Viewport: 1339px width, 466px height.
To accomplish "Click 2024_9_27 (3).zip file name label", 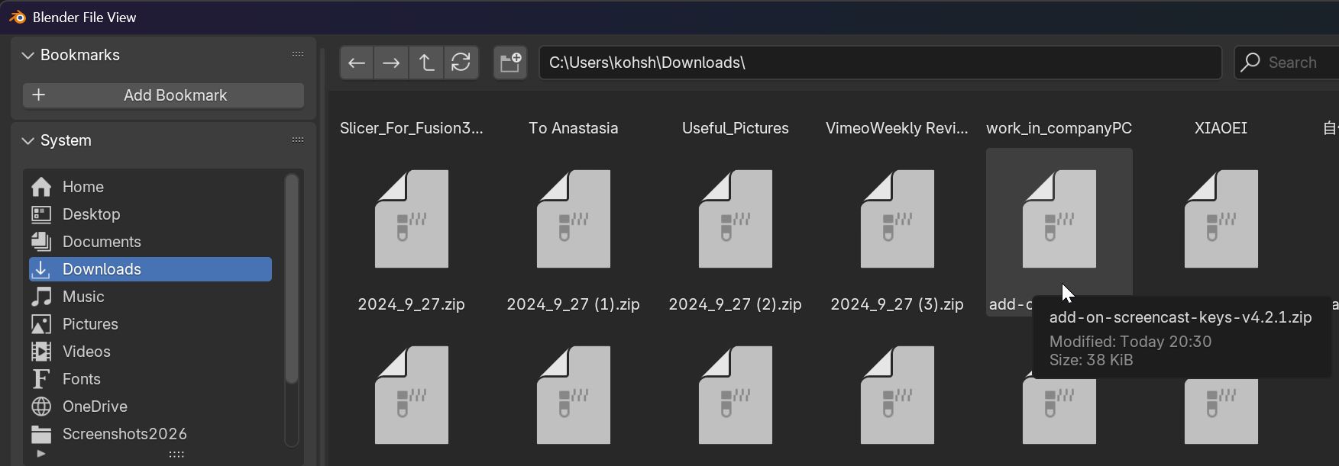I will click(898, 304).
